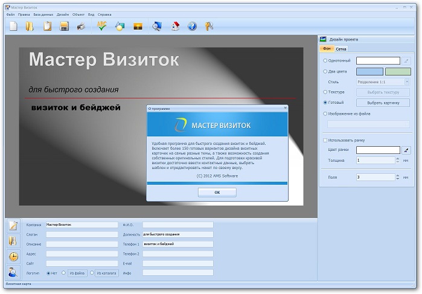The image size is (422, 294).
Task: Open the Правка menu
Action: pyautogui.click(x=24, y=14)
